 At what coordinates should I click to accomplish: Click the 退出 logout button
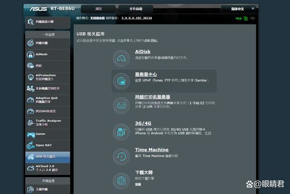(x=99, y=9)
